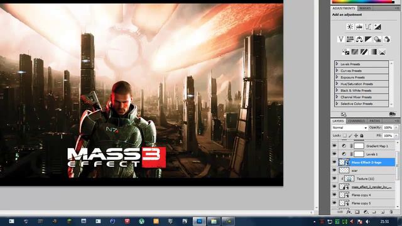Toggle lock position
This screenshot has width=402, height=226.
click(356, 136)
